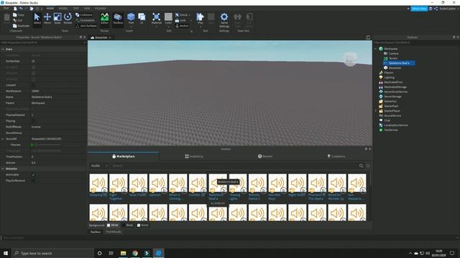
Task: Open the Color dropdown arrow
Action: coord(168,27)
